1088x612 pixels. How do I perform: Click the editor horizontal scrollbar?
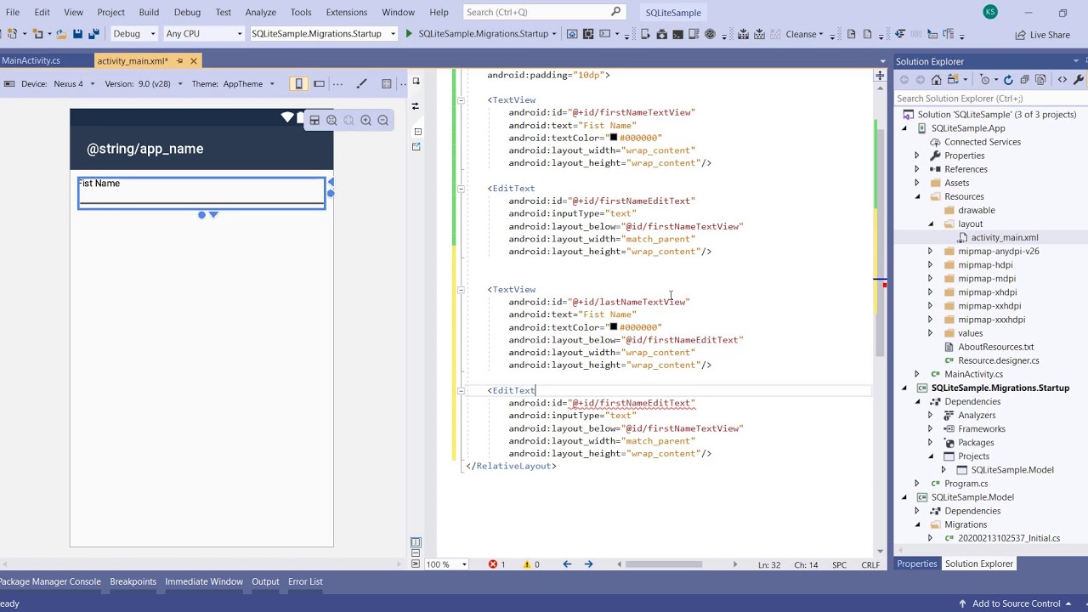tap(664, 564)
